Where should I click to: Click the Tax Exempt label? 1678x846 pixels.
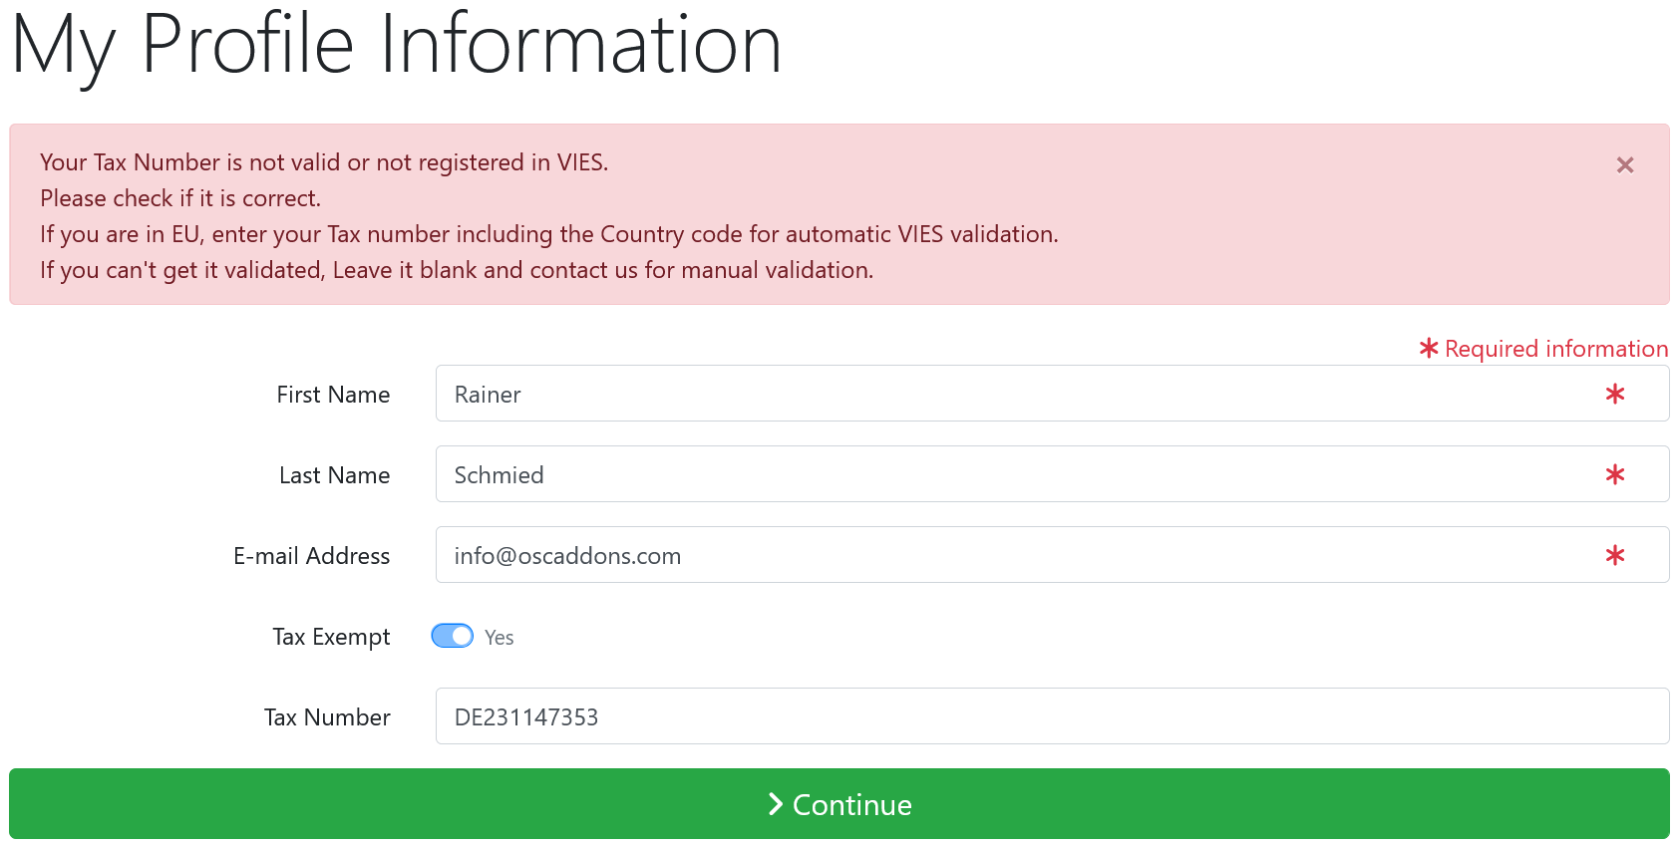coord(331,637)
